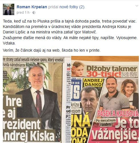
Task: Open the right tabloid front-page photo
Action: coord(105,100)
